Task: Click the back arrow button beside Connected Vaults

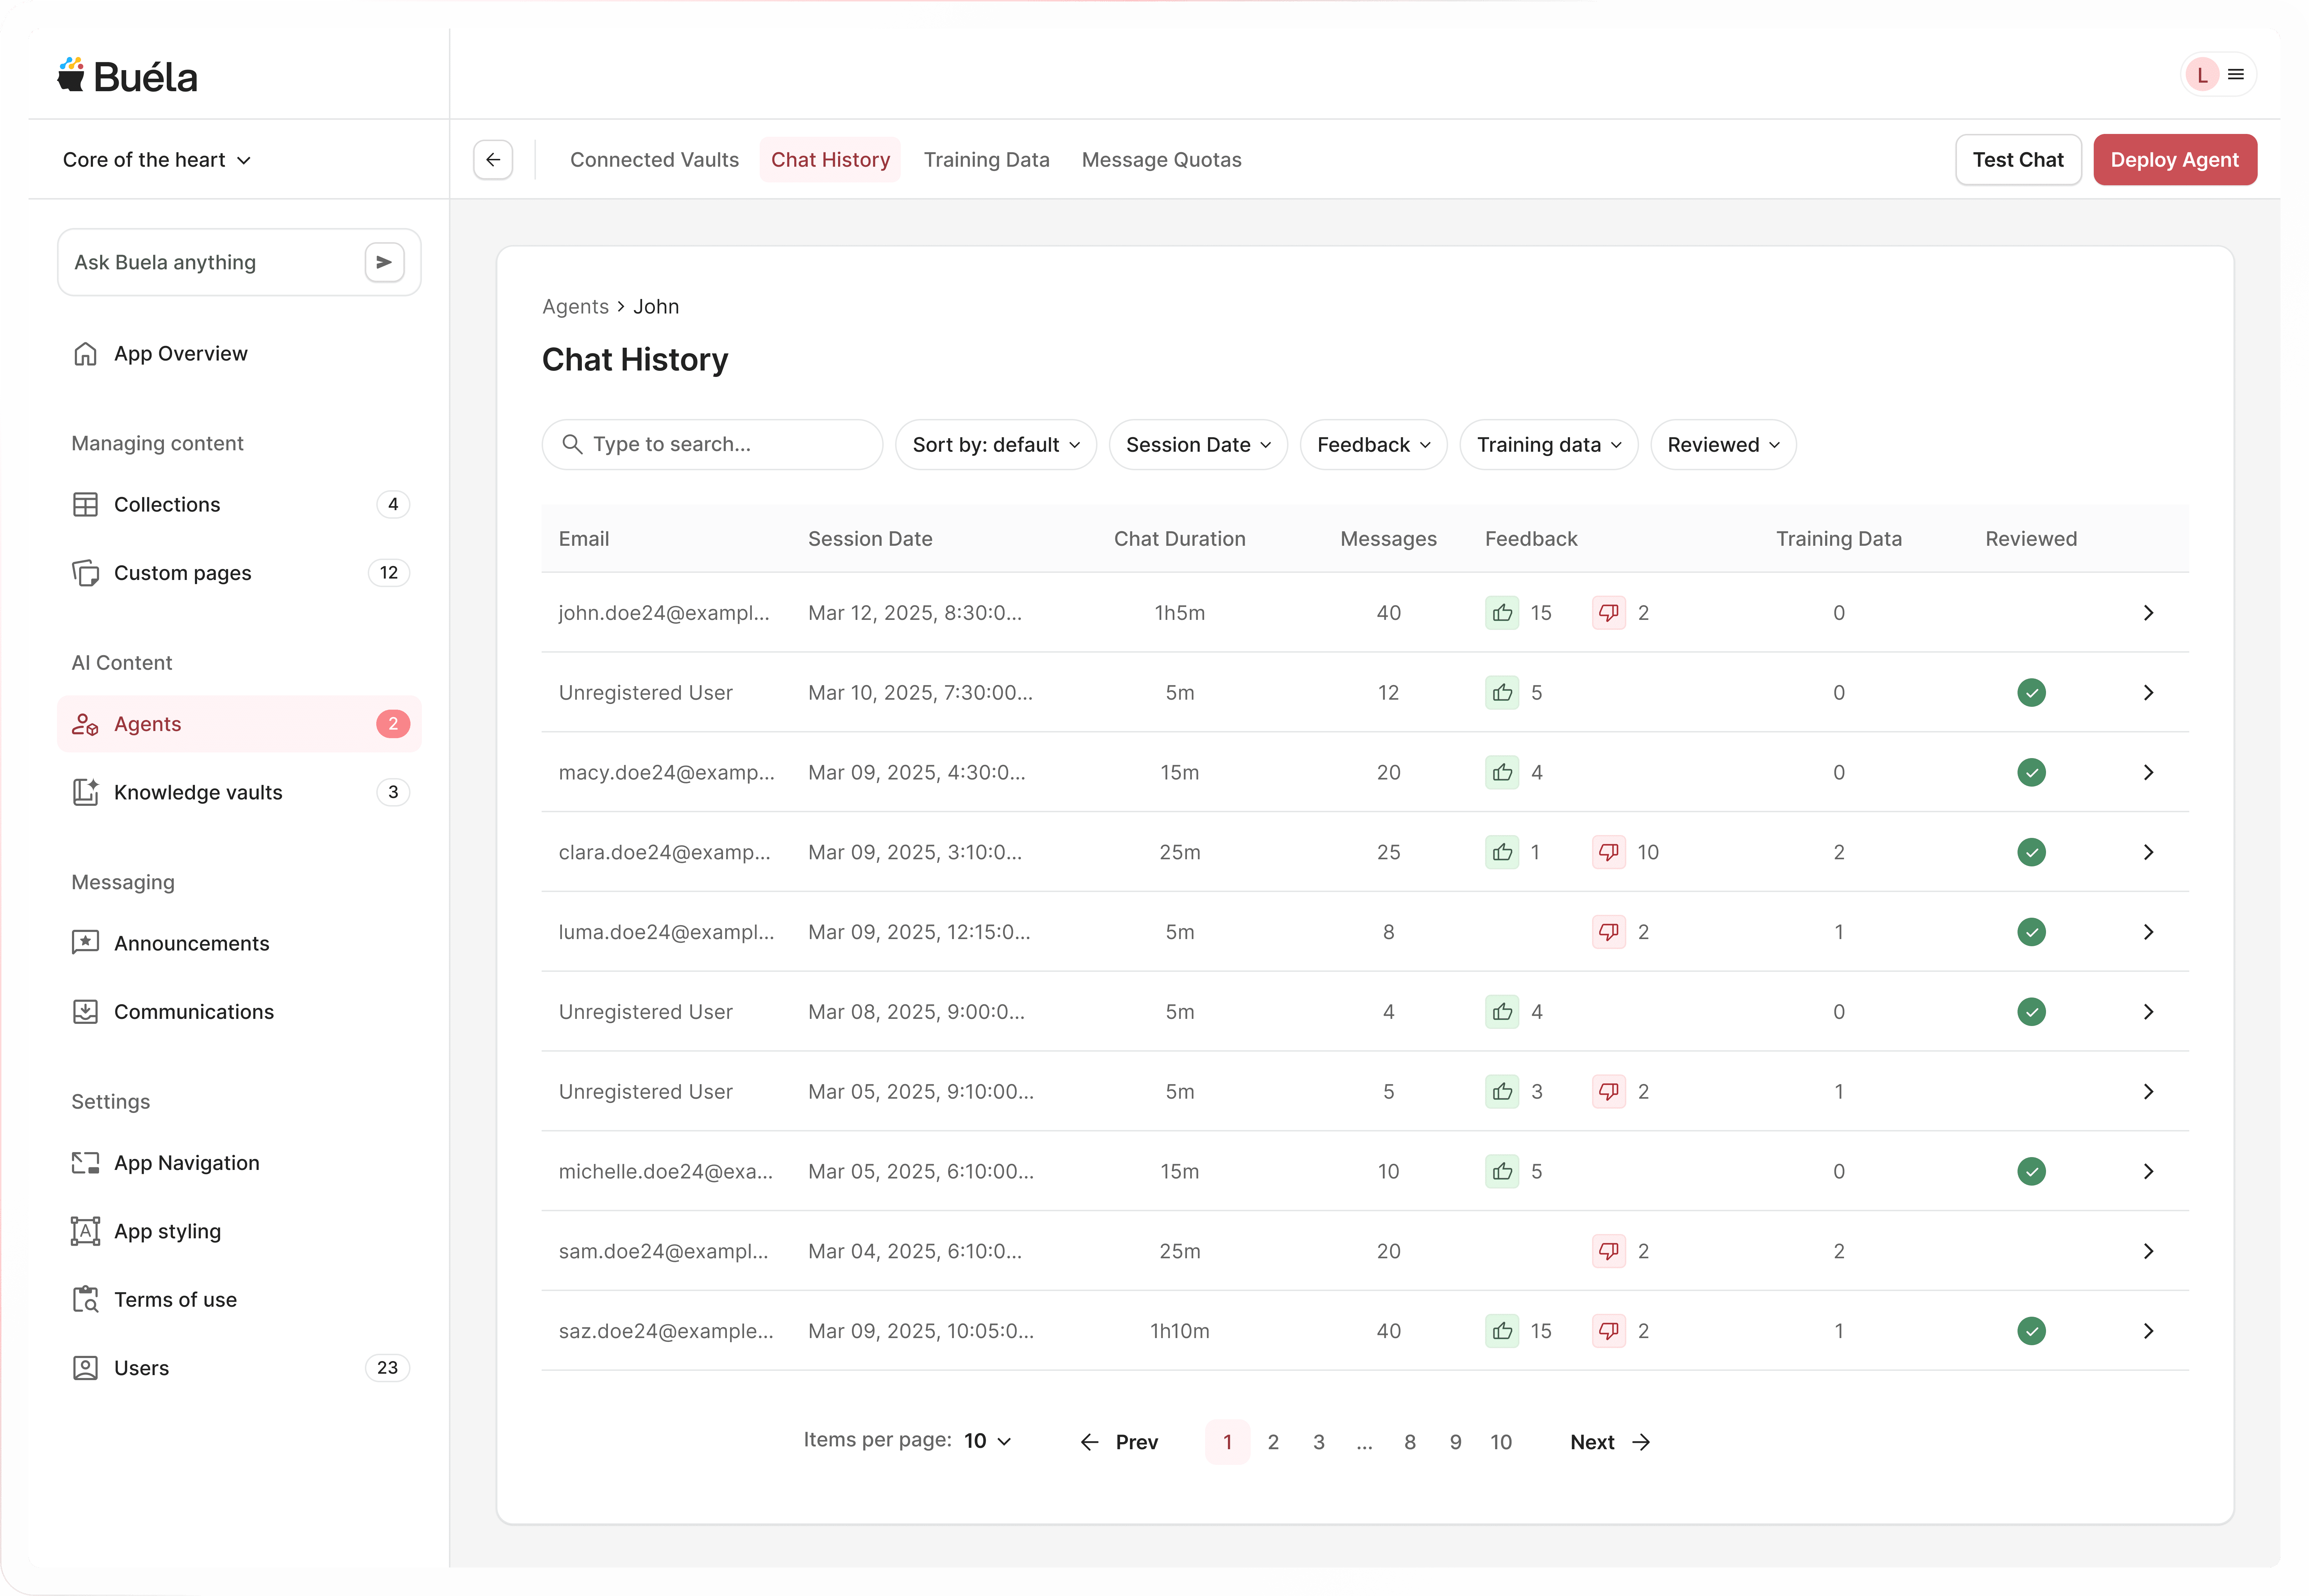Action: point(493,160)
